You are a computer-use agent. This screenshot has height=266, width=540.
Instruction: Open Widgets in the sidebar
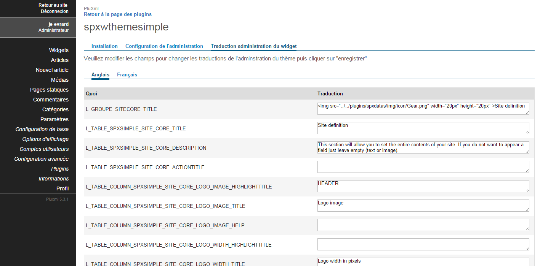click(x=59, y=50)
